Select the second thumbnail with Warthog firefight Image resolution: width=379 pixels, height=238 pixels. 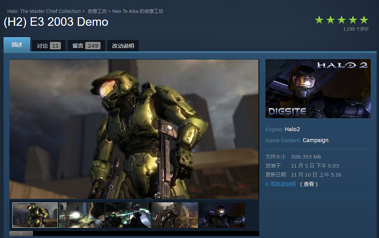click(82, 215)
